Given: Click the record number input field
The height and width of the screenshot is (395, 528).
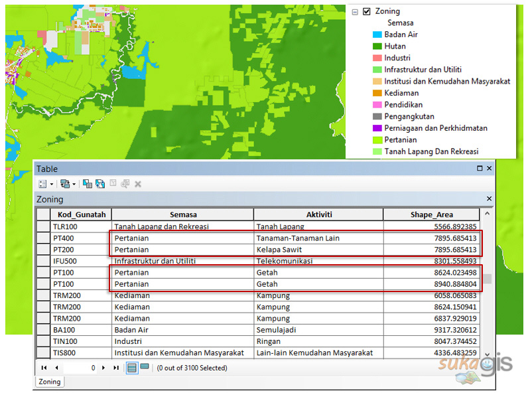Looking at the screenshot, I should click(x=80, y=368).
